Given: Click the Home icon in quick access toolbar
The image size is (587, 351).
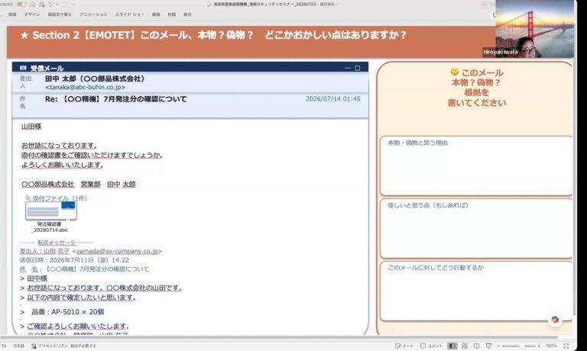Looking at the screenshot, I should click(33, 4).
